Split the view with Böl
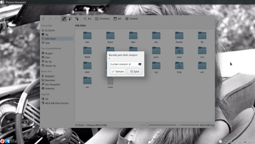The image size is (255, 144). (x=118, y=19)
